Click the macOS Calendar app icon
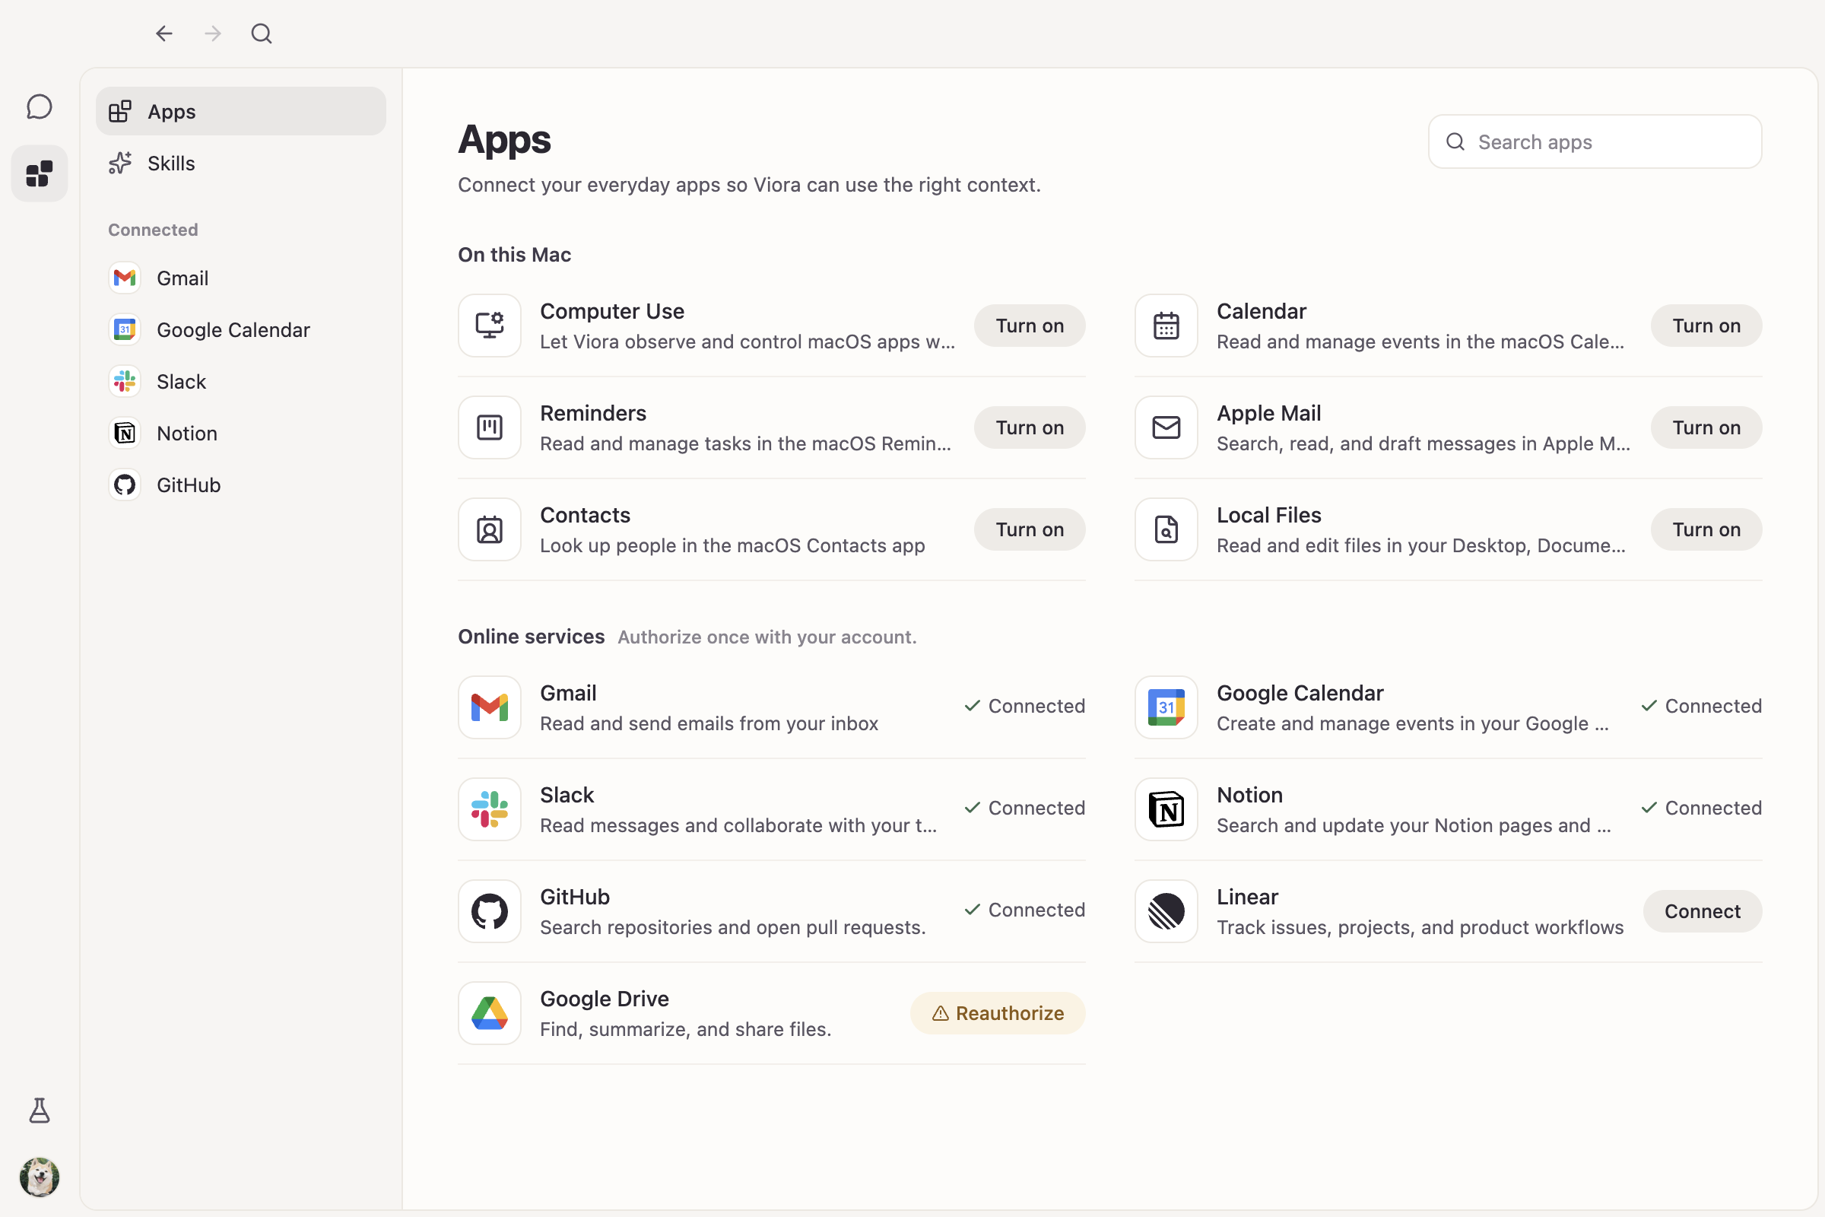The height and width of the screenshot is (1217, 1825). click(1166, 326)
